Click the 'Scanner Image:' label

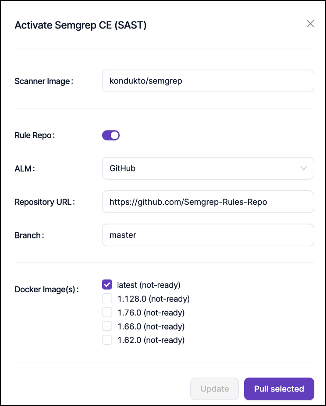click(44, 81)
